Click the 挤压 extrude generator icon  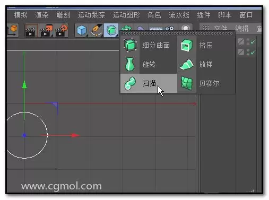click(187, 46)
